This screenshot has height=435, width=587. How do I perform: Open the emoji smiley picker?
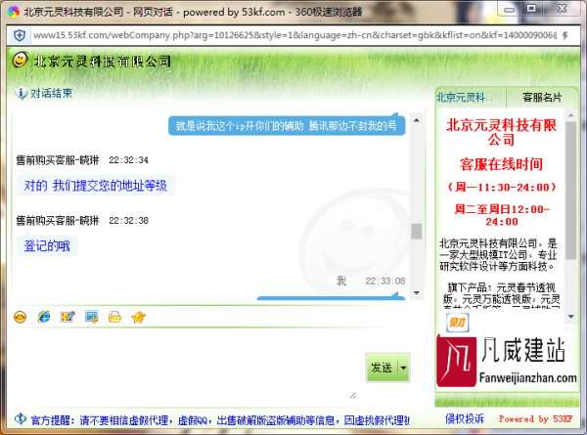coord(21,317)
